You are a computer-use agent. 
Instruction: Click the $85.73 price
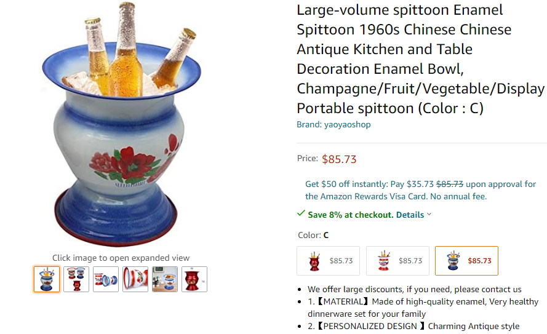339,159
